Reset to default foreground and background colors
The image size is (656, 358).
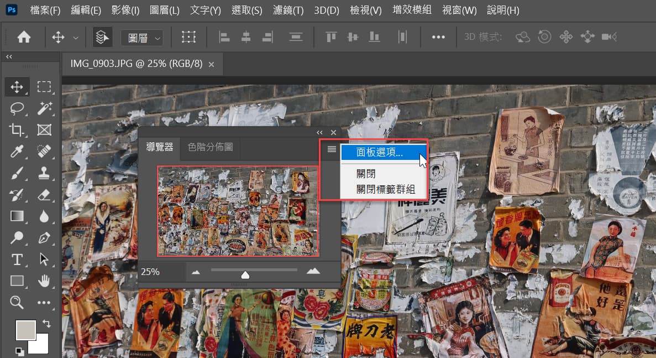pyautogui.click(x=19, y=351)
